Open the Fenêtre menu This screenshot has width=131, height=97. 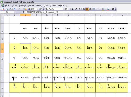(61, 5)
